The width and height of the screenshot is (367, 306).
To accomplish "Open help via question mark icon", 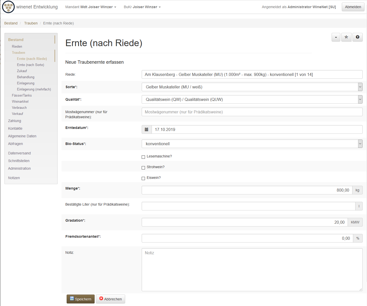I will [357, 37].
